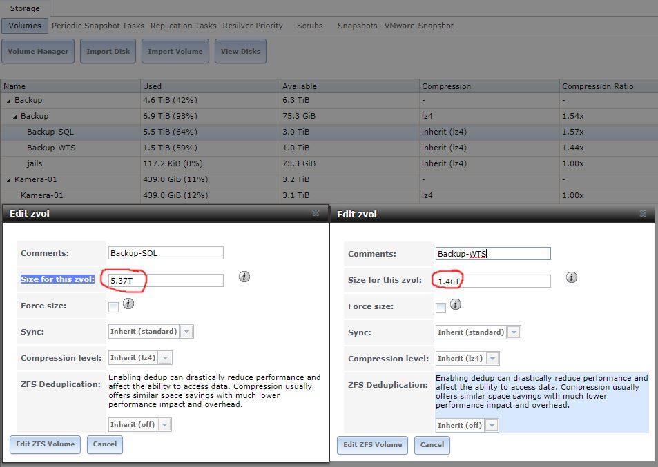Click Cancel in Backup-SQL dialog
Screen dimensions: 658x467
point(105,444)
